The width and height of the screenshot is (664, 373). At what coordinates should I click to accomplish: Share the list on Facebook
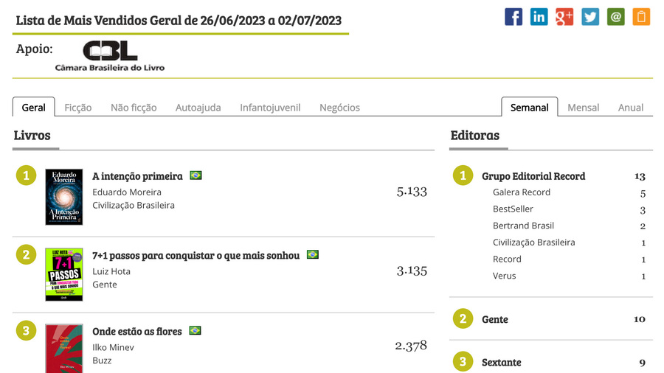pyautogui.click(x=513, y=17)
